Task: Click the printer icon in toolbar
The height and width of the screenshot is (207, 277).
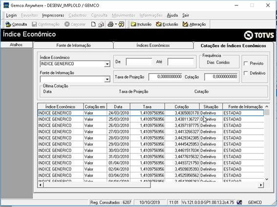Action: click(110, 24)
